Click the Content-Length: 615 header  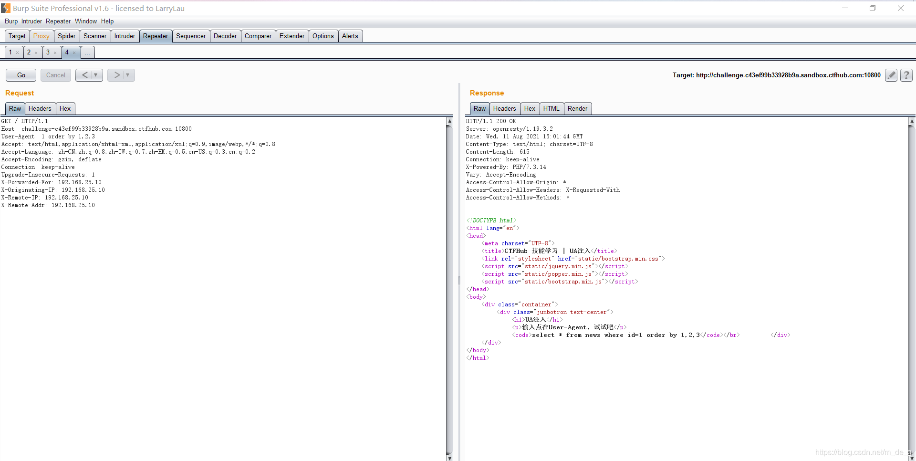498,152
